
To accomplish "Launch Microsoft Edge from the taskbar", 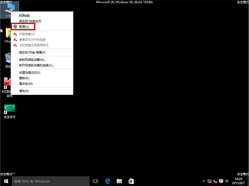I will (107, 181).
